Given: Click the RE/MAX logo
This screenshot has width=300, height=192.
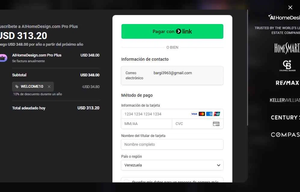Looking at the screenshot, I should click(287, 83).
